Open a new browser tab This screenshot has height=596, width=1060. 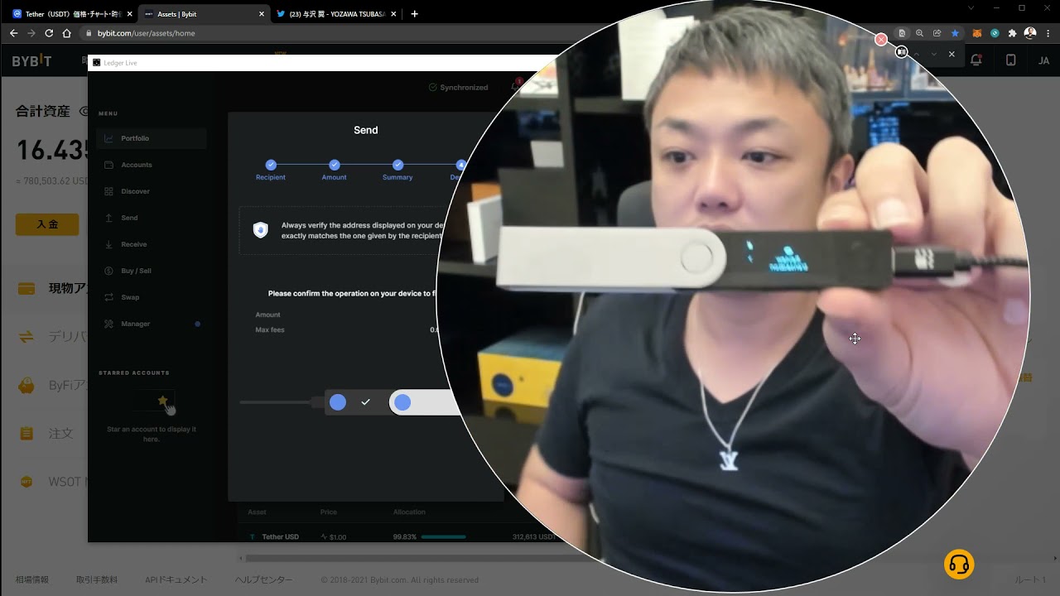(x=415, y=14)
